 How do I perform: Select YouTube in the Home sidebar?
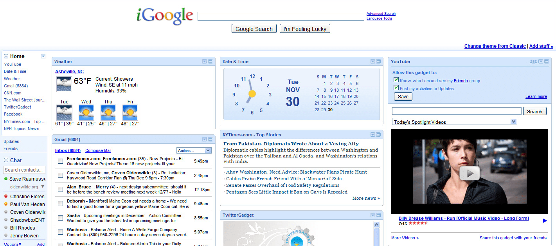(x=13, y=64)
